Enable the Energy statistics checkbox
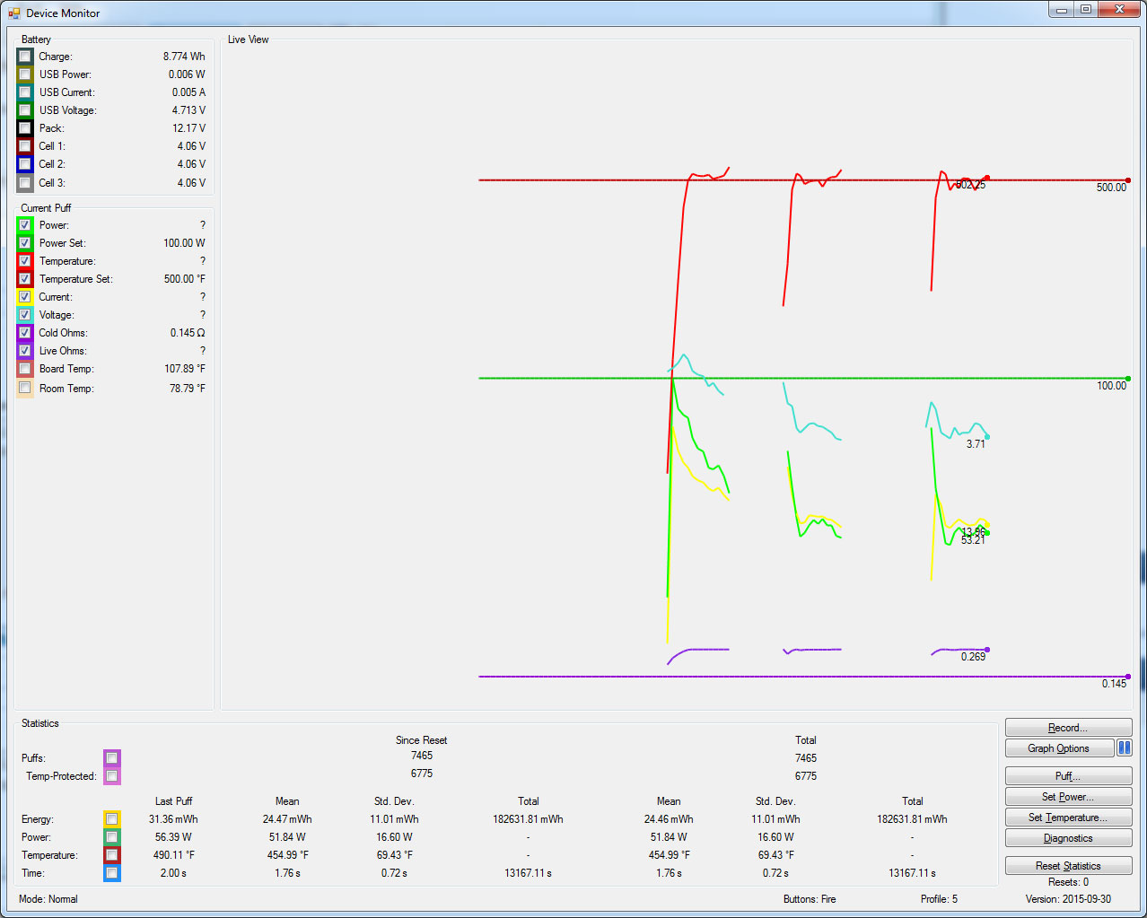Viewport: 1147px width, 918px height. pos(112,819)
